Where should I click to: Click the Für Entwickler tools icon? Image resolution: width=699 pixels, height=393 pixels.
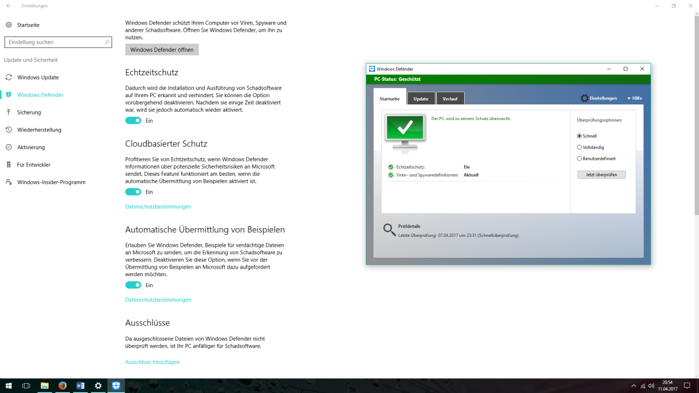pos(8,165)
